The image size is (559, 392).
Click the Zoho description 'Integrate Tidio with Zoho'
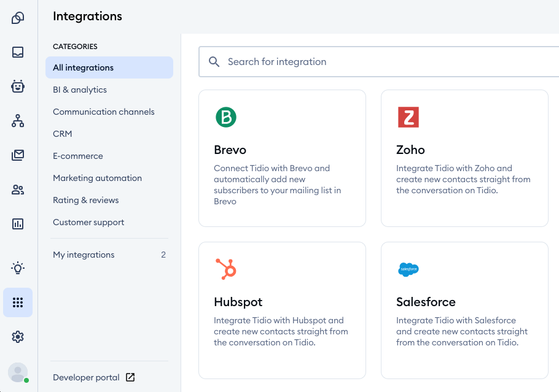click(x=445, y=168)
